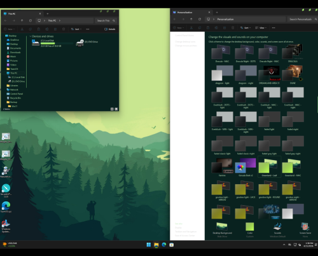
Task: Open the Color swatch setting
Action: 250,227
